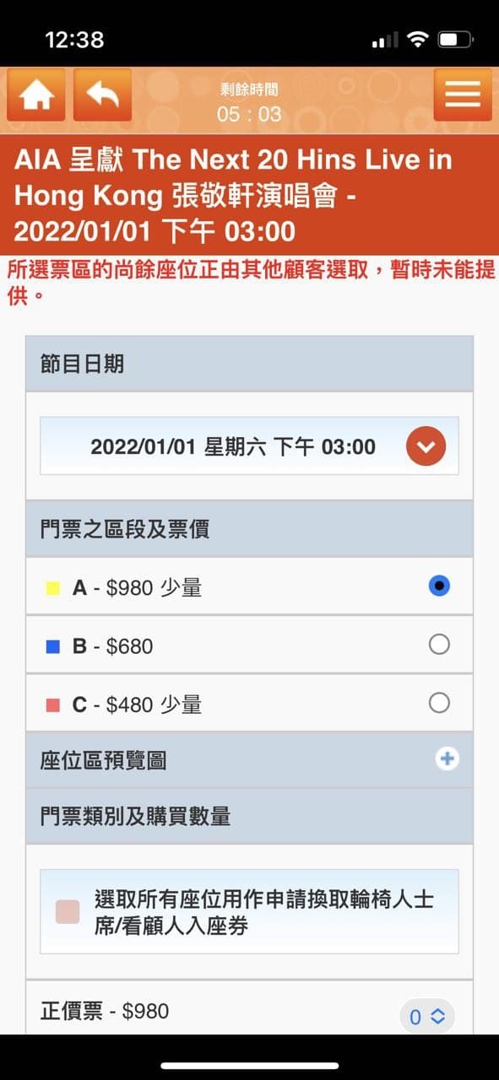
Task: Tap the cellular signal bars icon
Action: click(x=383, y=40)
